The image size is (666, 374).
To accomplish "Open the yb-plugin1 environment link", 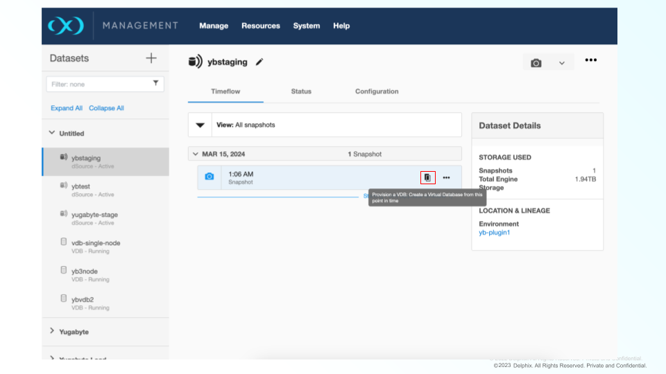I will (494, 233).
